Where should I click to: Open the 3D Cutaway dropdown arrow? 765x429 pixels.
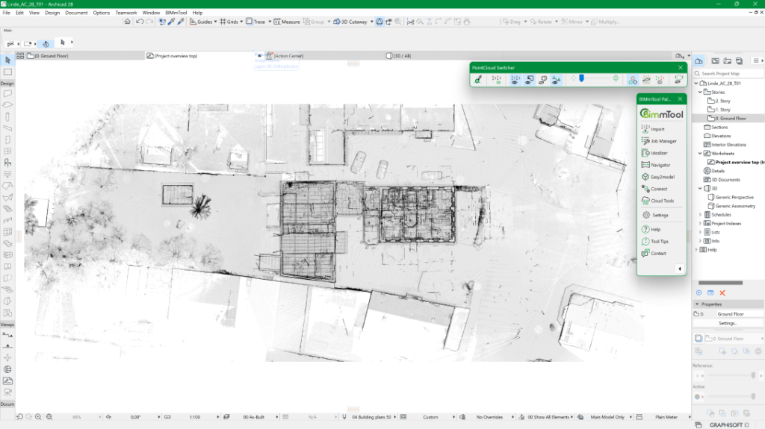371,22
